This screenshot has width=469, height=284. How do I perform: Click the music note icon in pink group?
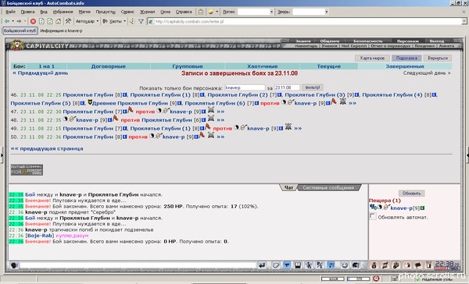point(385,265)
